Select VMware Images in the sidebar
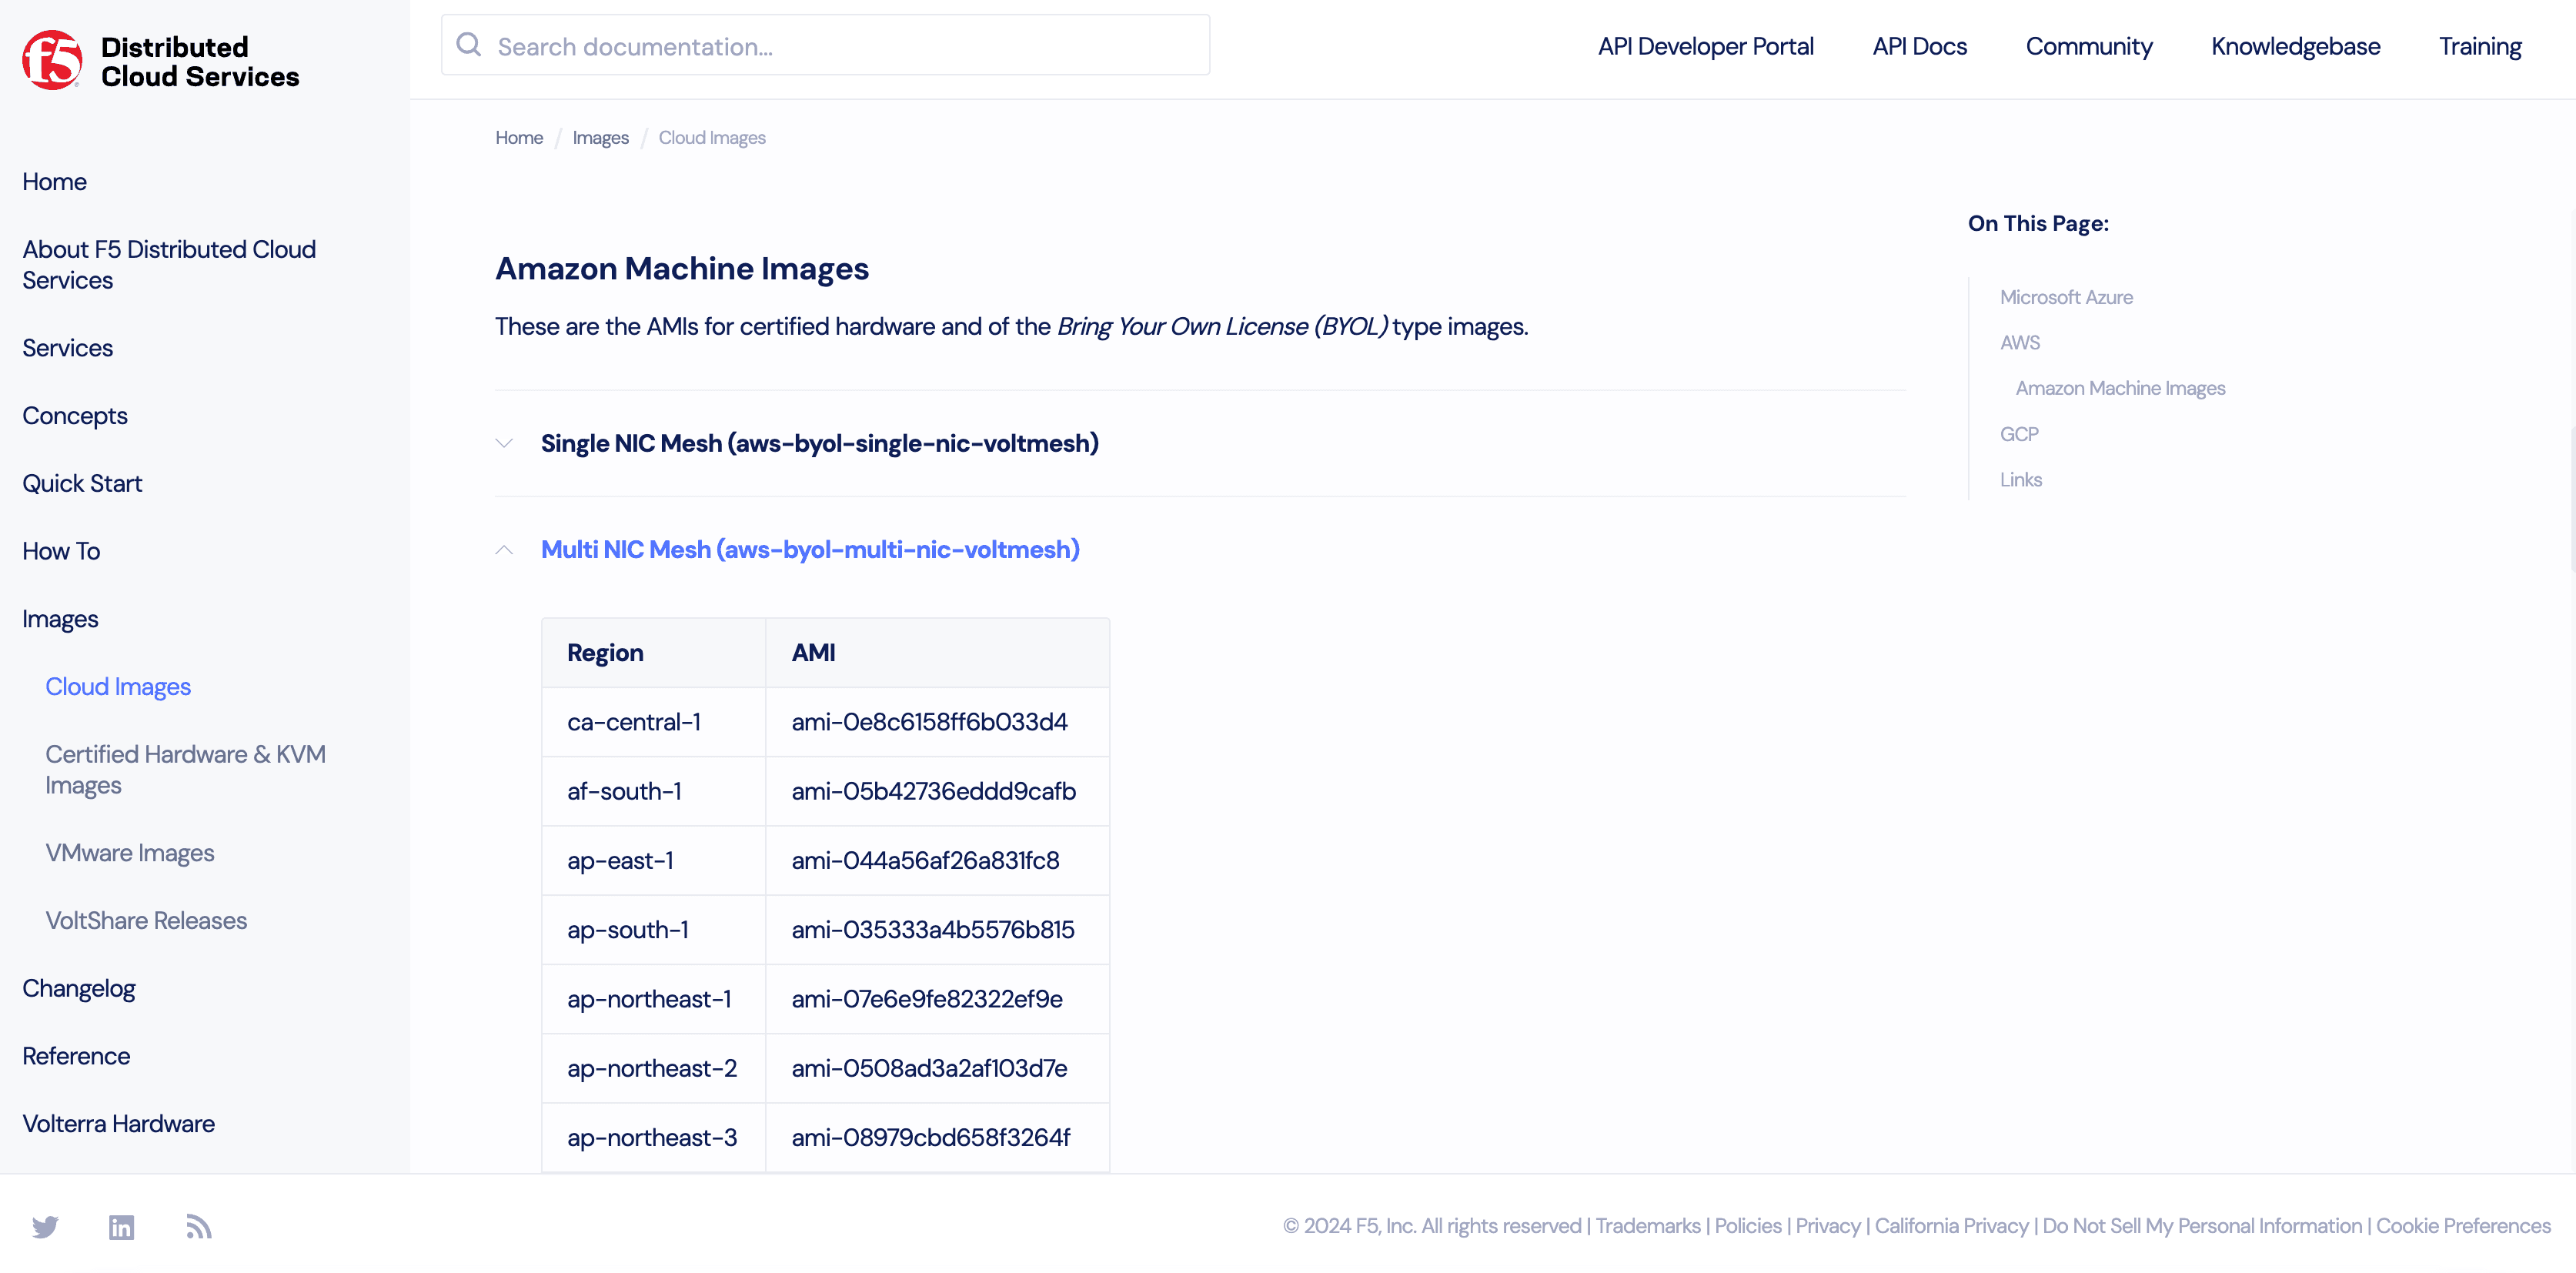 coord(130,853)
